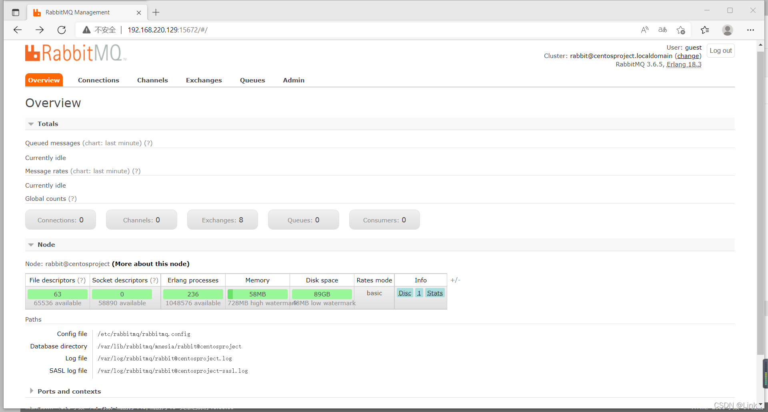Image resolution: width=768 pixels, height=412 pixels.
Task: Open the Connections count box
Action: [60, 220]
